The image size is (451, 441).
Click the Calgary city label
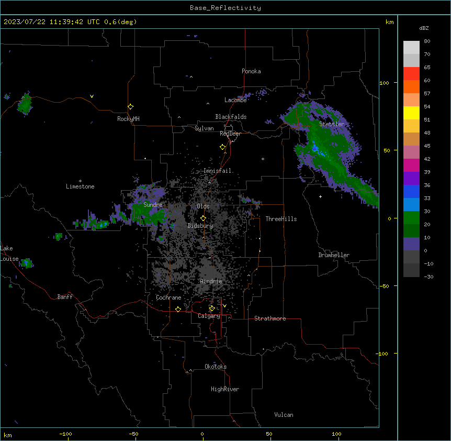pyautogui.click(x=209, y=316)
